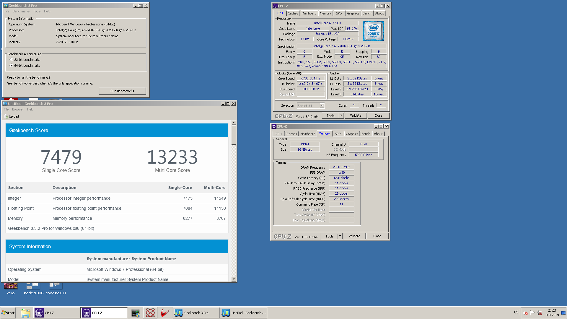The height and width of the screenshot is (319, 567).
Task: Click the CS language indicator in taskbar
Action: (x=516, y=312)
